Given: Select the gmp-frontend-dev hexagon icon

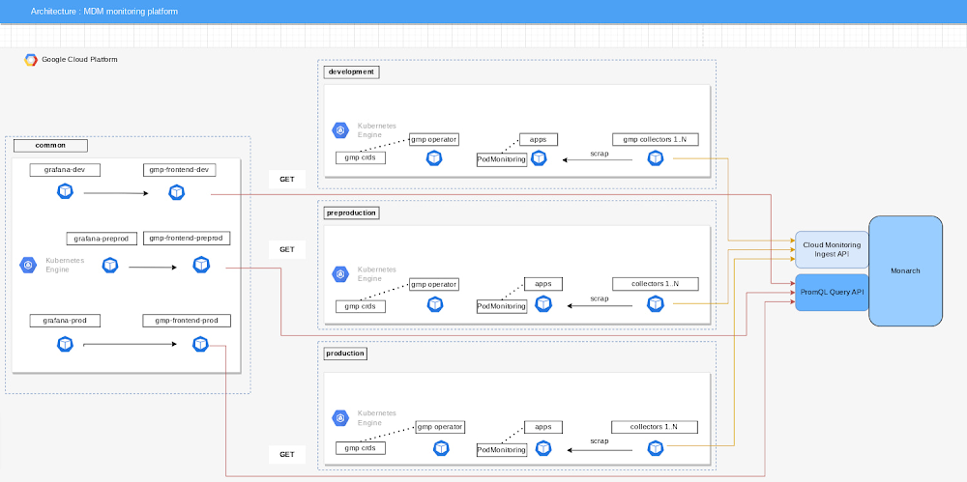Looking at the screenshot, I should point(176,192).
